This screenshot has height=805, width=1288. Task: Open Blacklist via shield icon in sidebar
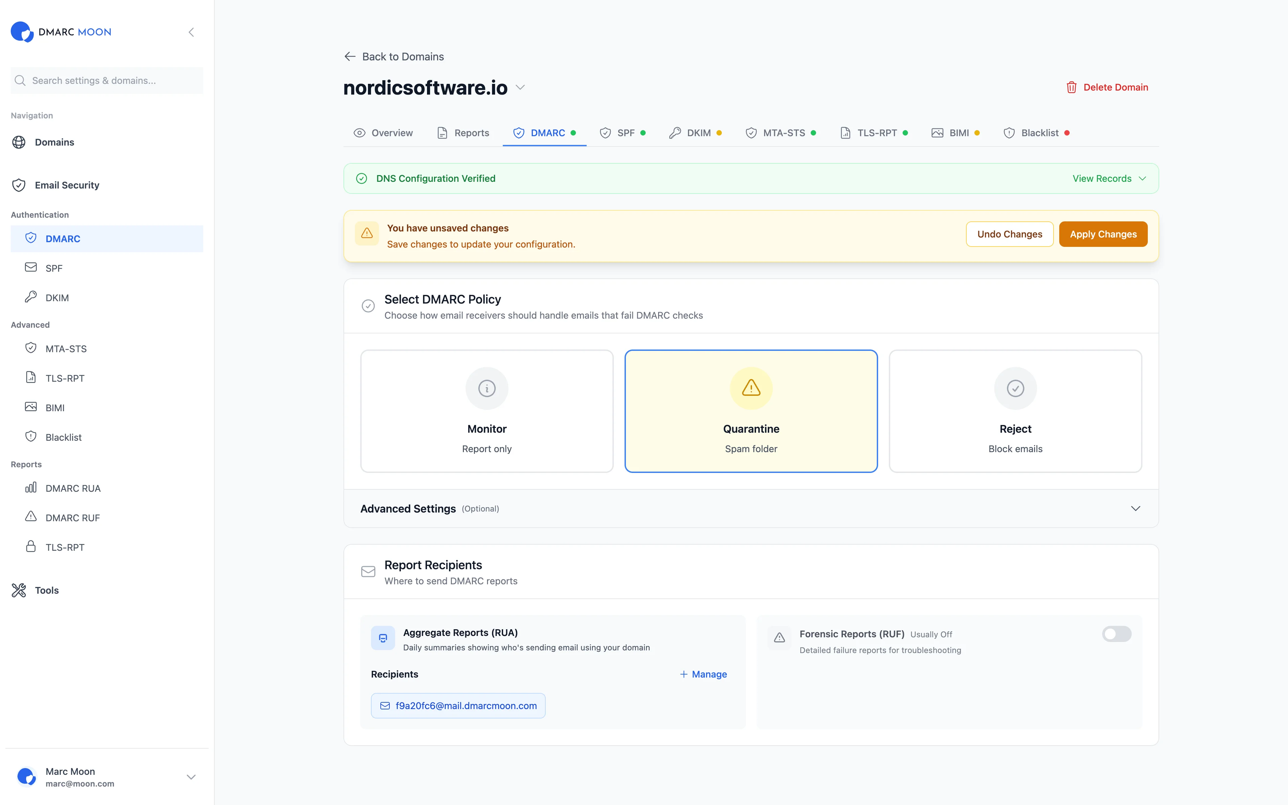click(31, 436)
